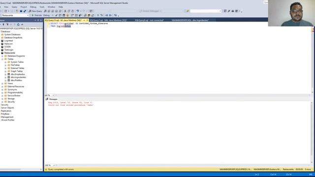Image resolution: width=315 pixels, height=177 pixels.
Task: Click the Messages pane vertical scrollbar
Action: pyautogui.click(x=312, y=132)
